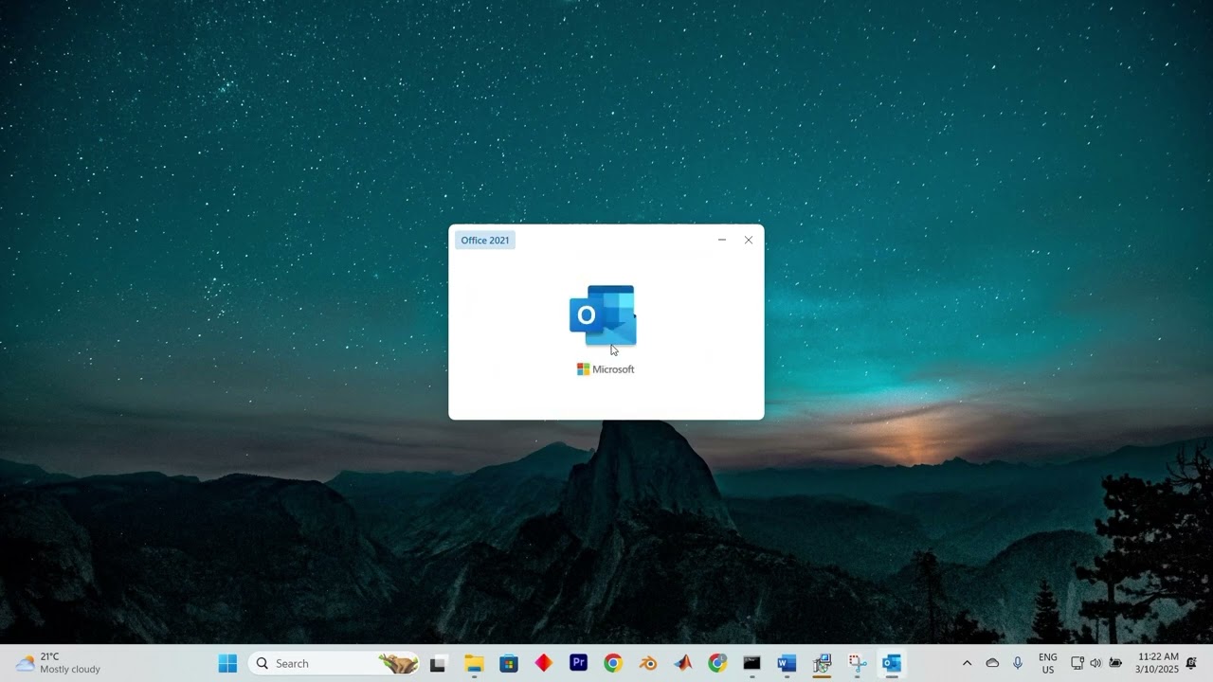Switch to Outlook in the taskbar
This screenshot has height=682, width=1213.
(x=891, y=663)
